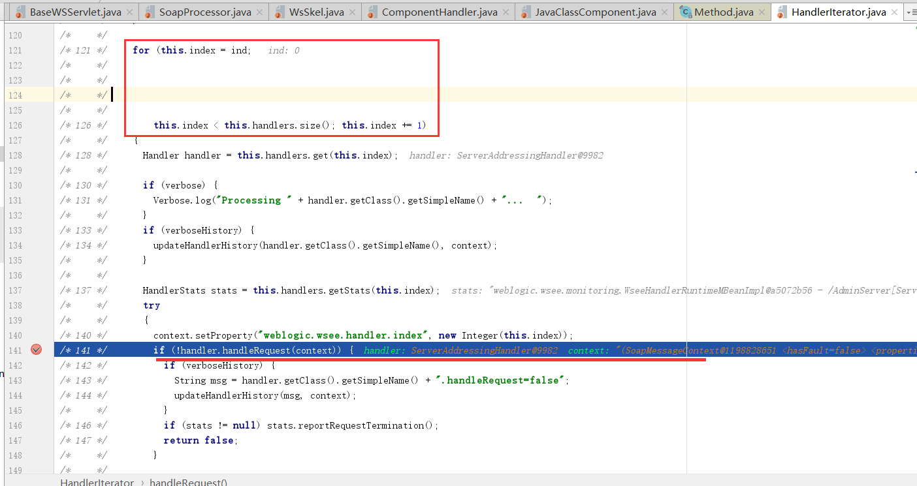The image size is (917, 486).
Task: Select the Method.java tab
Action: (724, 12)
